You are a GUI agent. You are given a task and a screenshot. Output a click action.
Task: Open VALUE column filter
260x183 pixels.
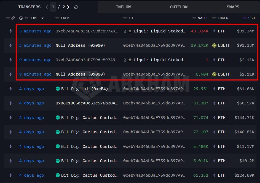[x=194, y=18]
